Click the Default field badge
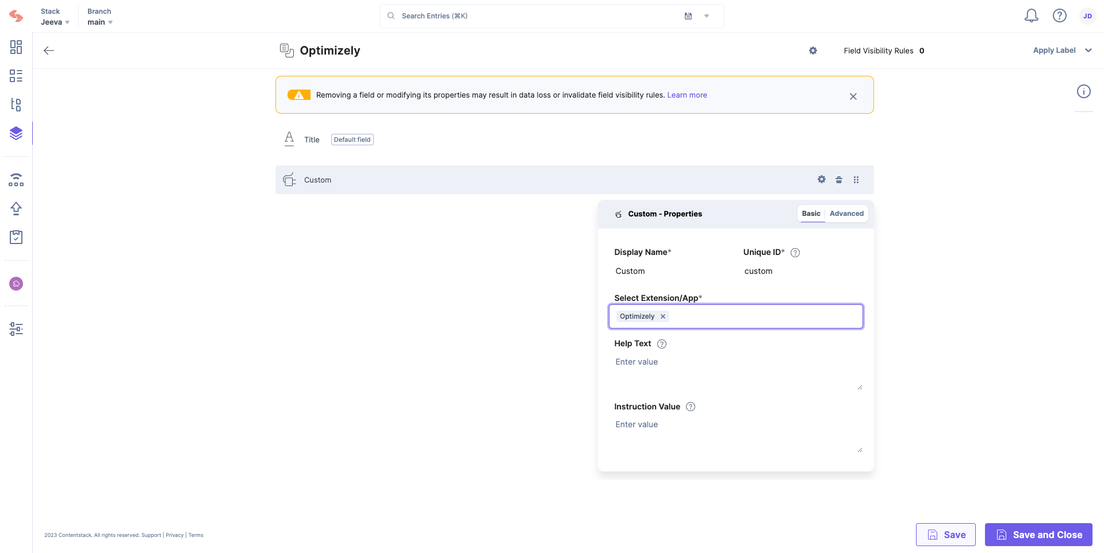The height and width of the screenshot is (553, 1104). [352, 140]
